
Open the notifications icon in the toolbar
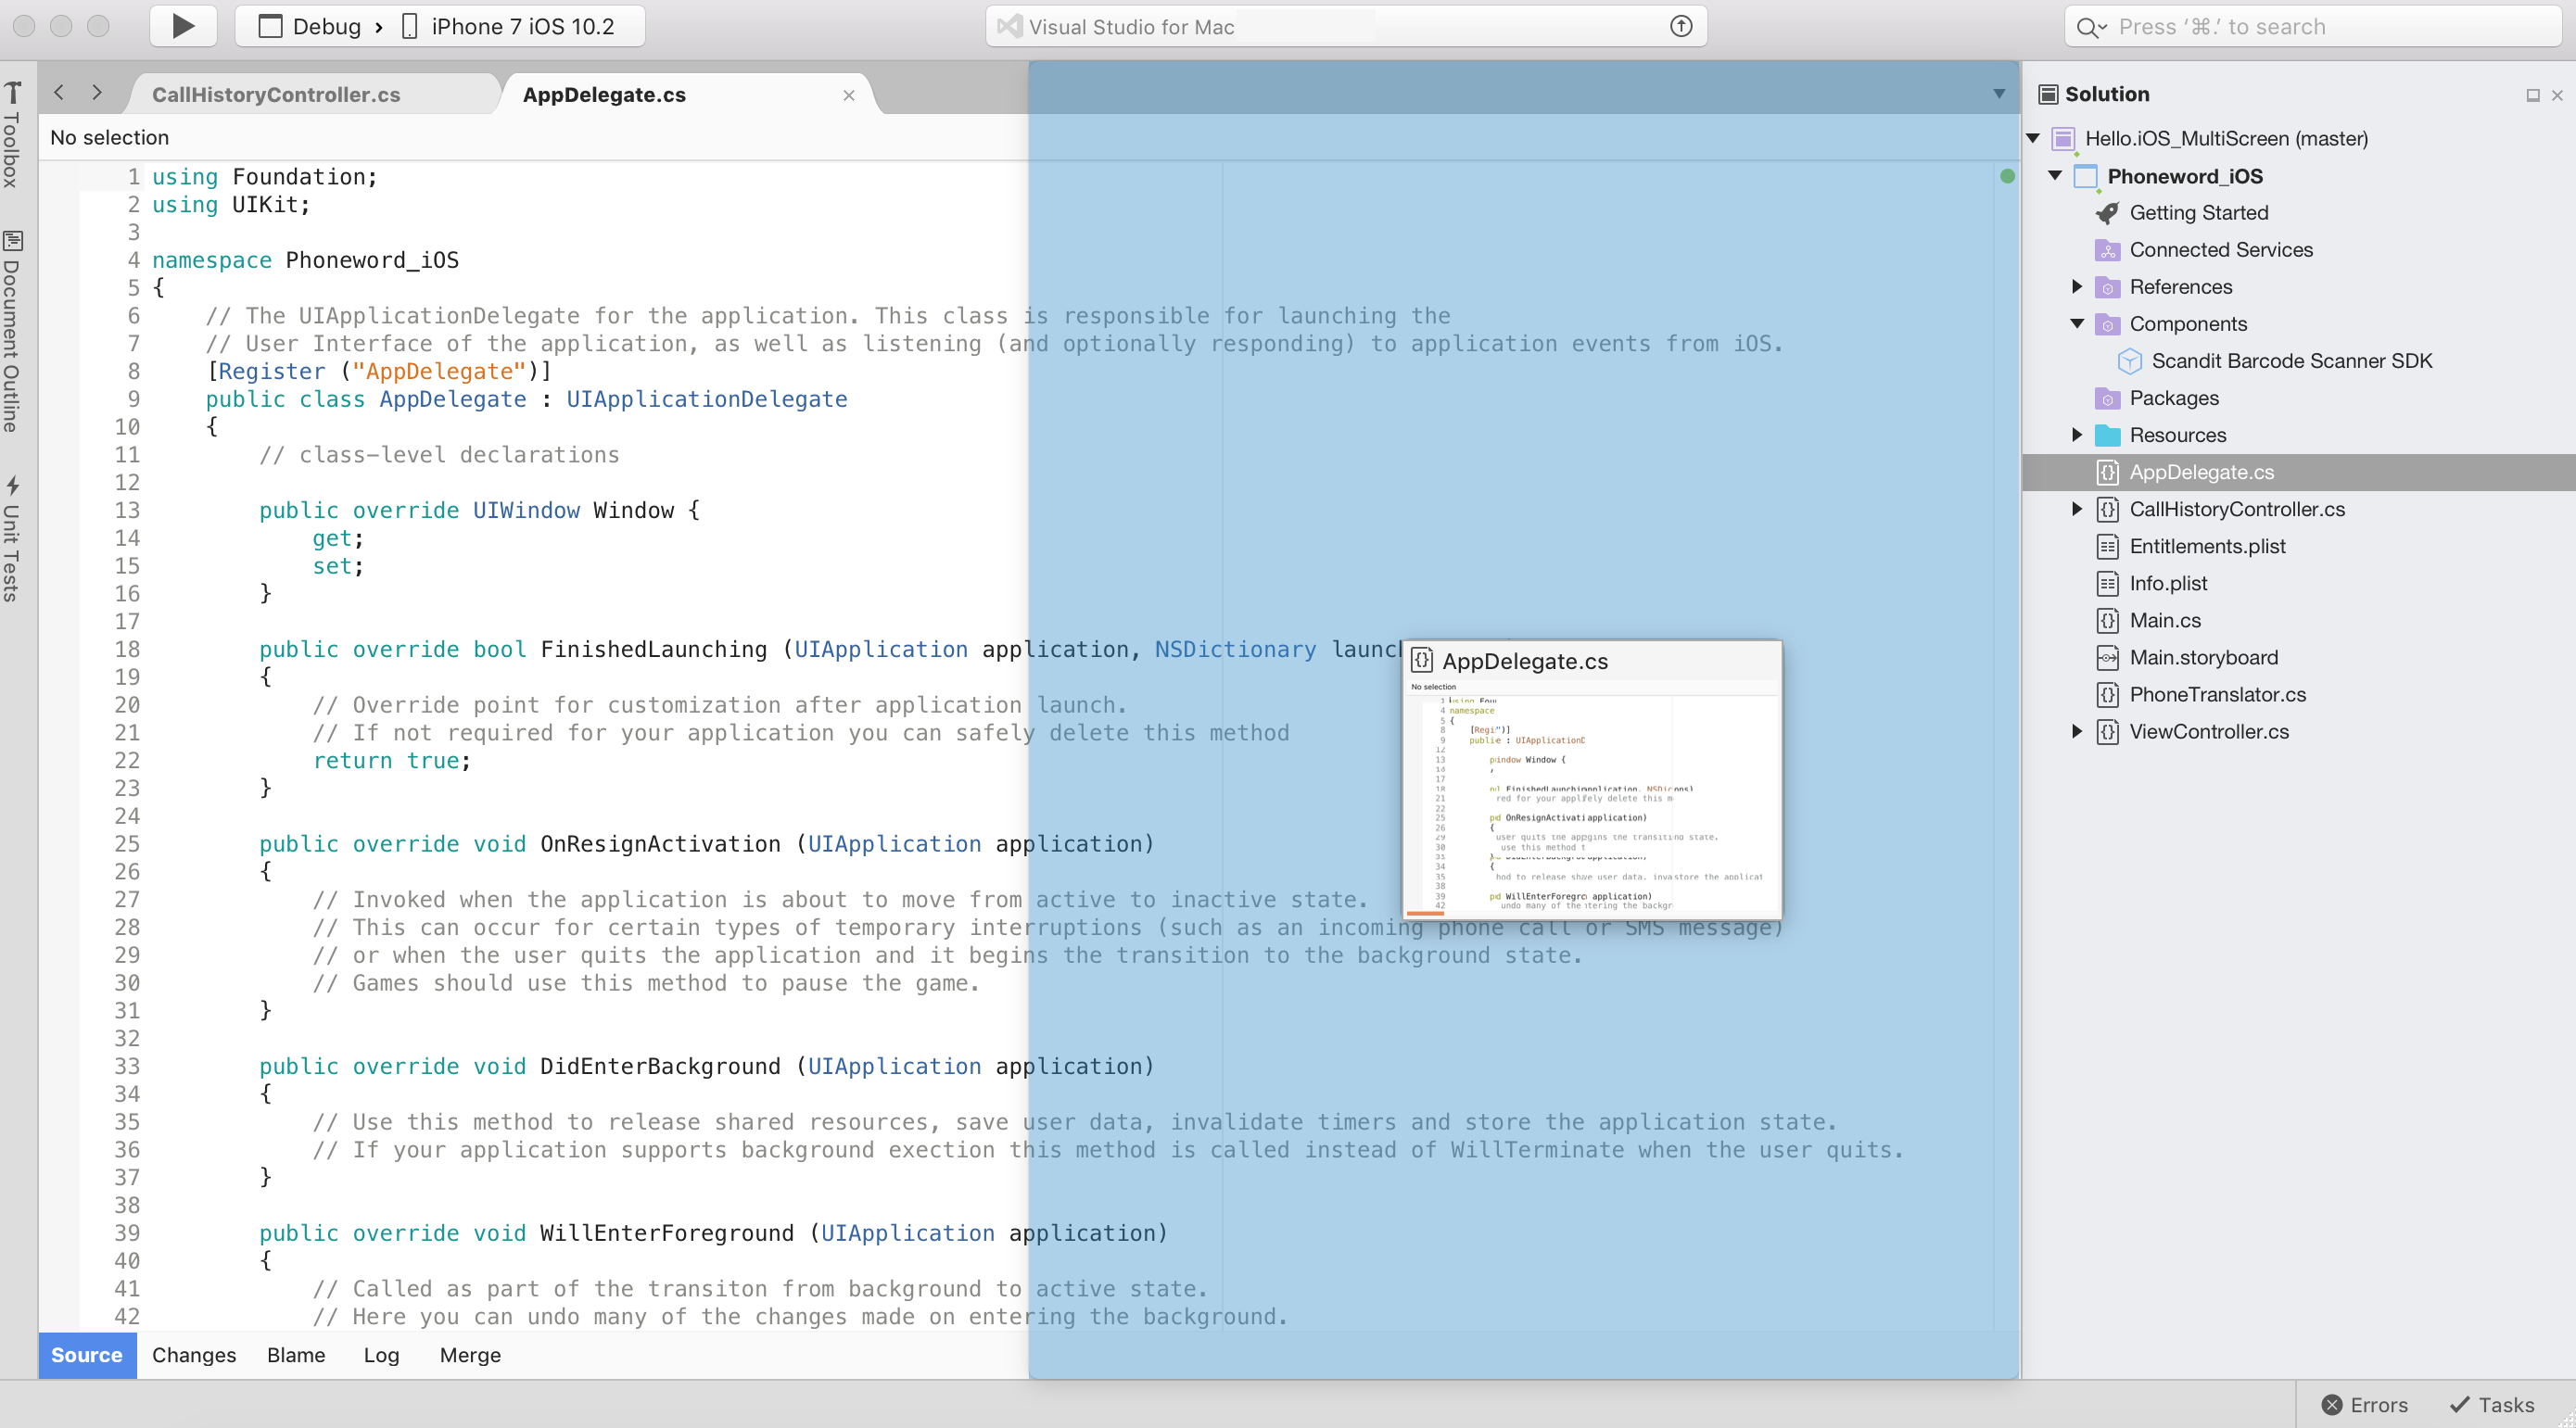click(x=1680, y=26)
